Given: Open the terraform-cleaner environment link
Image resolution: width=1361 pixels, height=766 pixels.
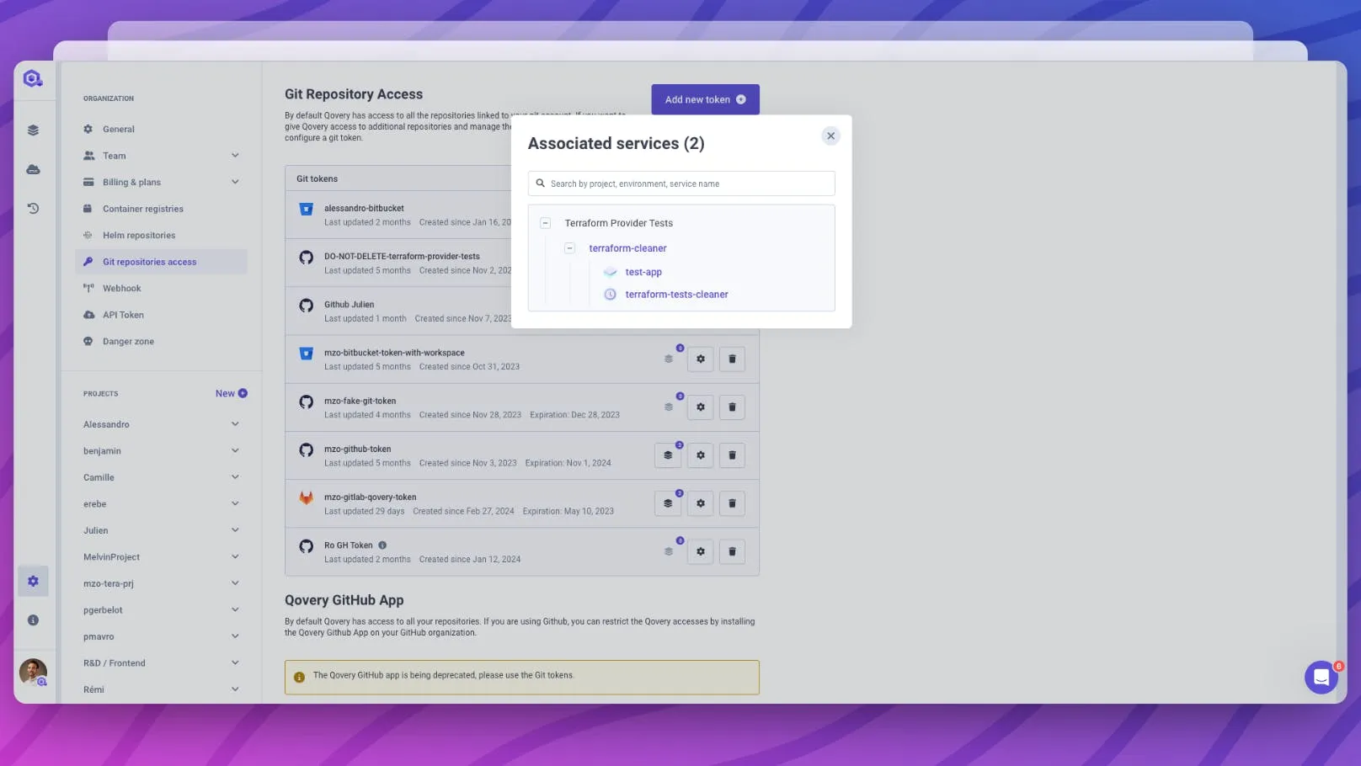Looking at the screenshot, I should click(627, 248).
